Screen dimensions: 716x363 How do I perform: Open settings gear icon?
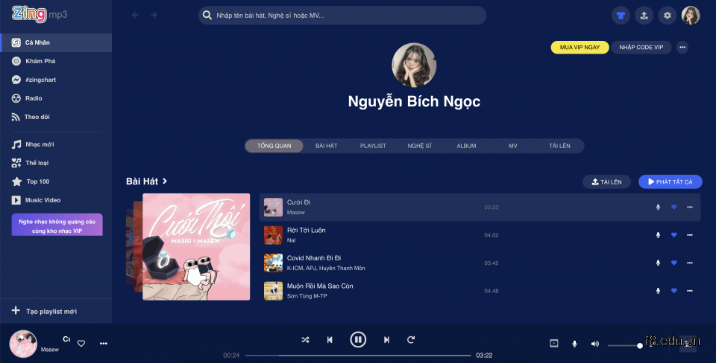tap(667, 16)
